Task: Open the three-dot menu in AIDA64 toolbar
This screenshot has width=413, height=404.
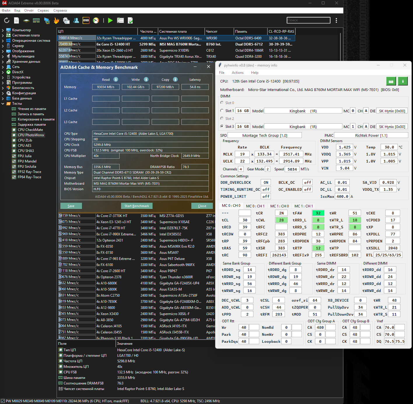Action: [336, 20]
